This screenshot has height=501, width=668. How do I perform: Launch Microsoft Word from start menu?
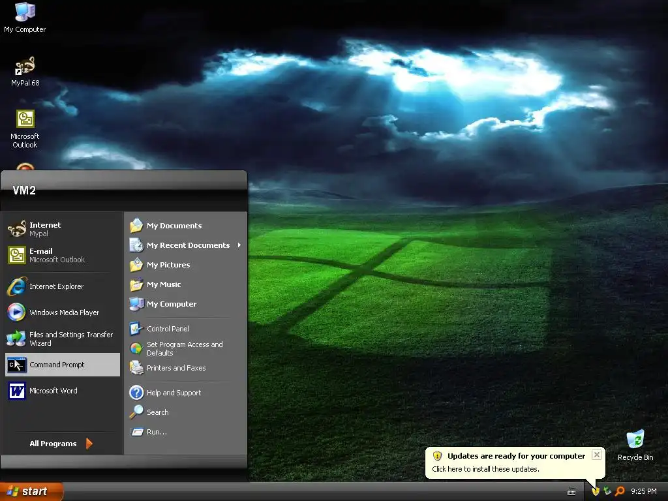(63, 391)
